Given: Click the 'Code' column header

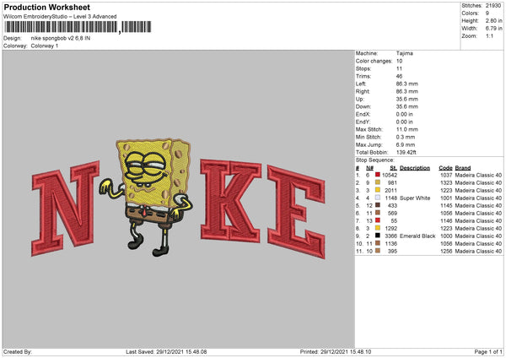Looking at the screenshot, I should (445, 168).
